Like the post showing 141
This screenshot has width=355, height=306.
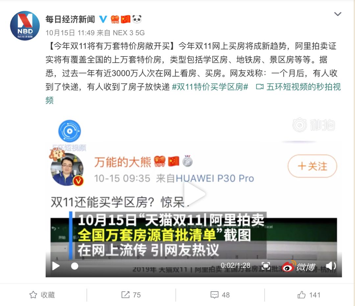coord(309,295)
